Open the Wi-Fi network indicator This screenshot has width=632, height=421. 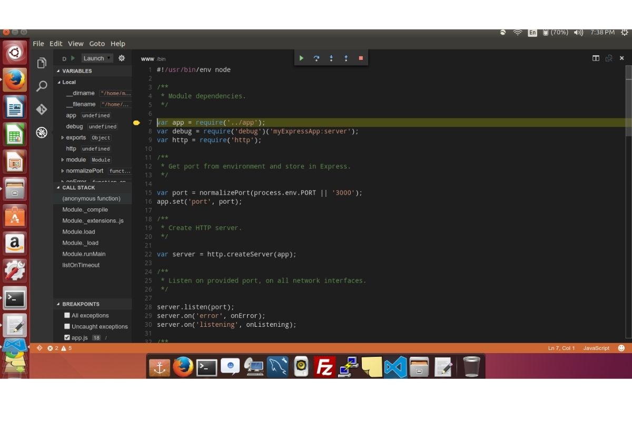coord(518,33)
